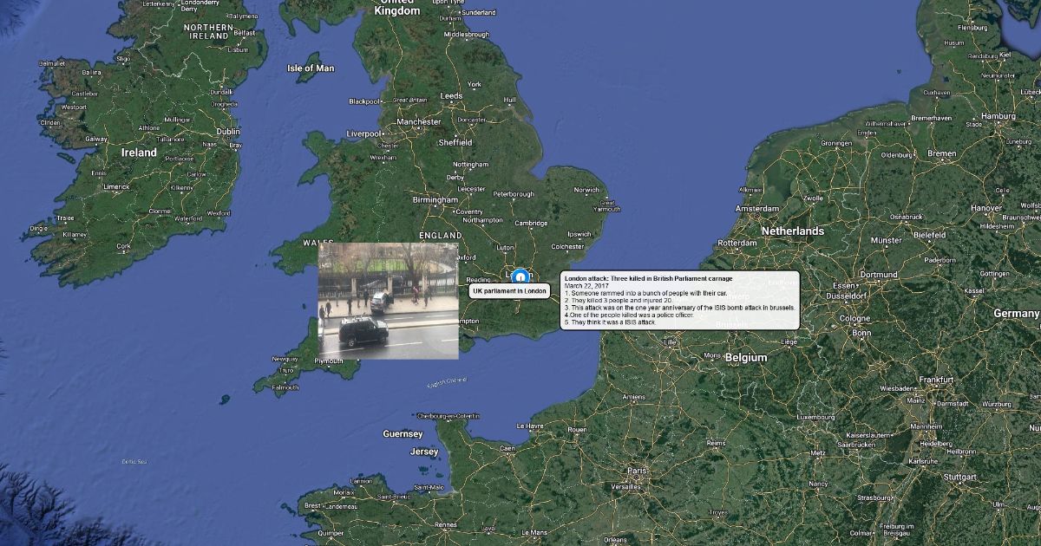Image resolution: width=1041 pixels, height=546 pixels.
Task: Click the 'Hamburg' city label
Action: (x=999, y=116)
